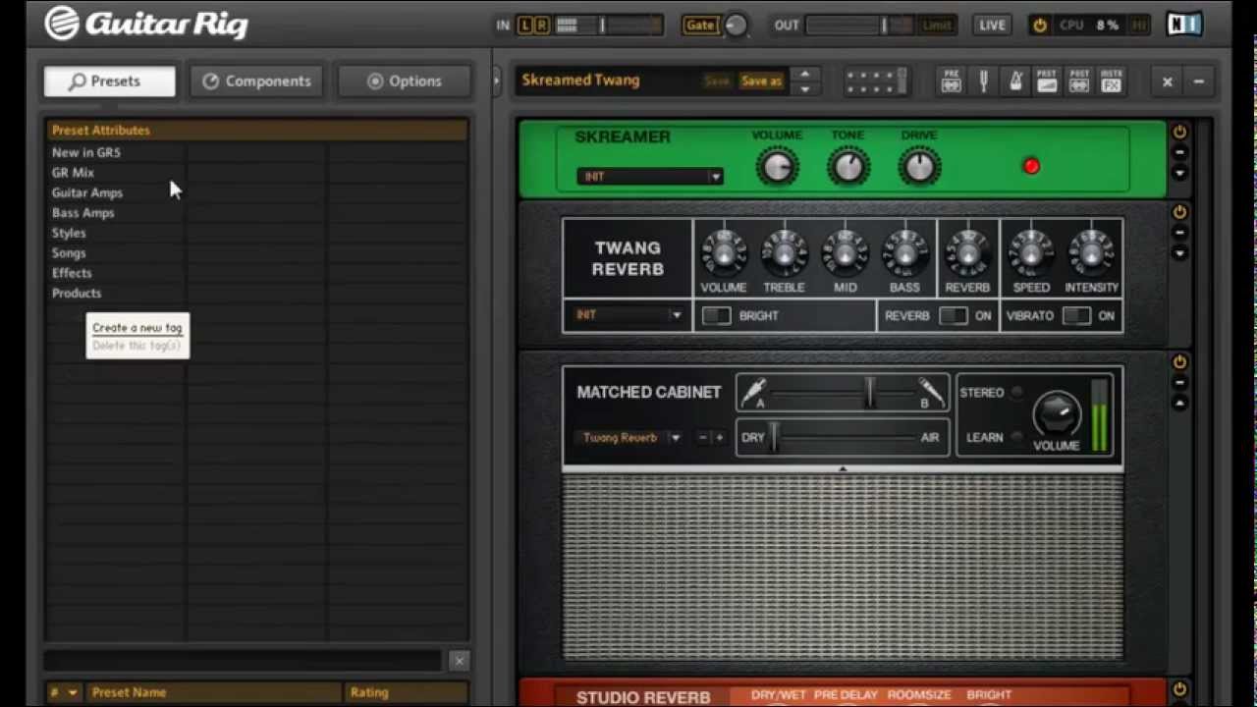Expand the Skreamer module arrow
1257x707 pixels.
[1179, 173]
